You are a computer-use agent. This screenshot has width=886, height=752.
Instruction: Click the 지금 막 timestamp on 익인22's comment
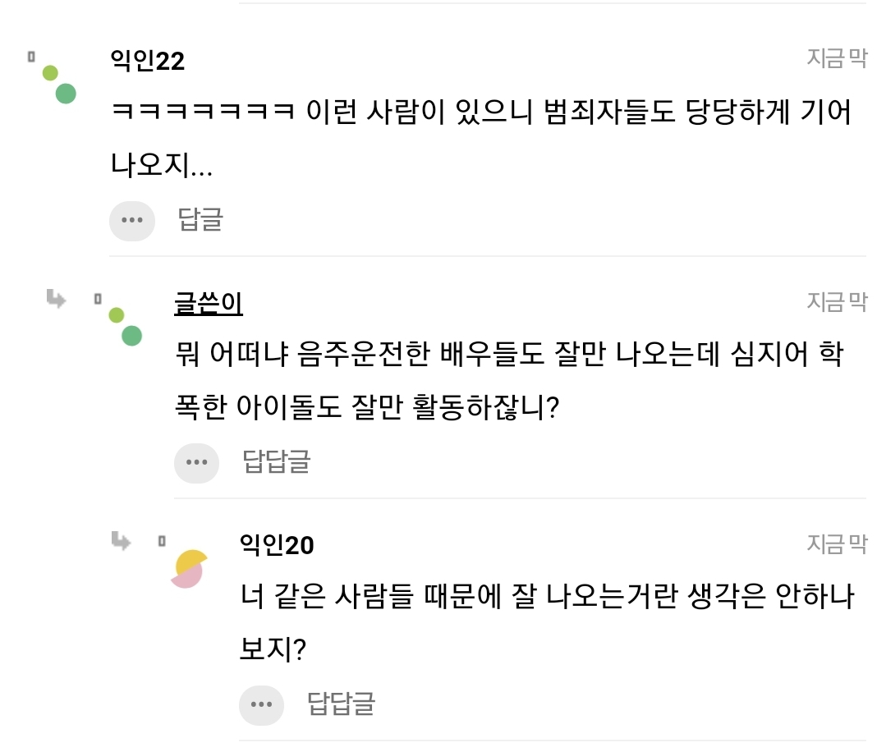[836, 59]
